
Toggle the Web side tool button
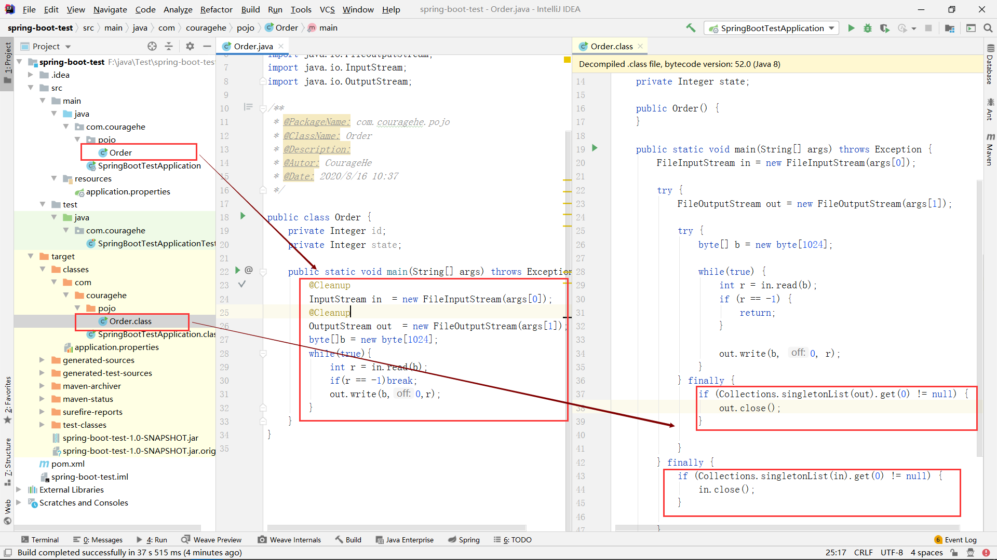tap(7, 512)
